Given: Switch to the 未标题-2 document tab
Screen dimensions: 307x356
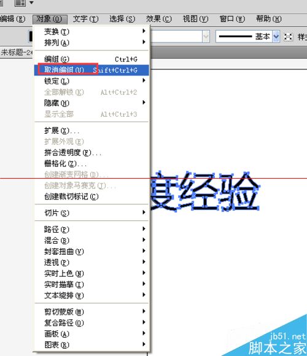Looking at the screenshot, I should coord(17,52).
